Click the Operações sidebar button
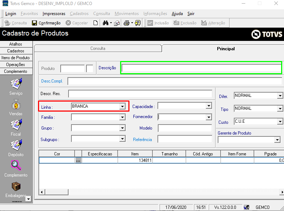284x211 pixels. point(16,65)
